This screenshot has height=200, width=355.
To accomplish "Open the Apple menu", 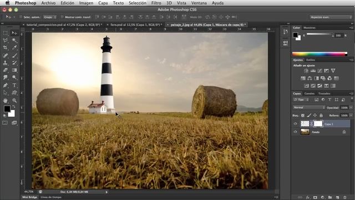I will pos(7,3).
